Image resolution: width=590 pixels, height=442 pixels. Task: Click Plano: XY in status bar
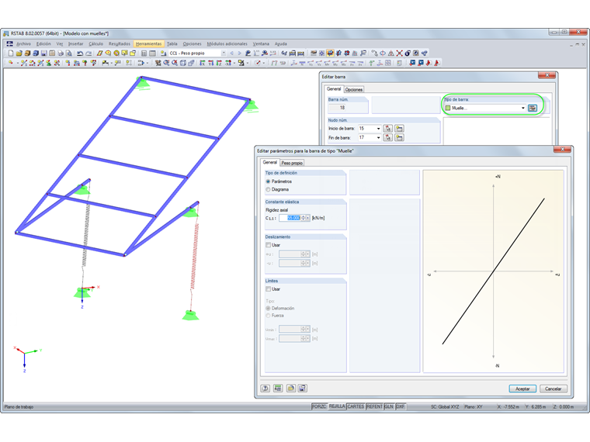(474, 407)
